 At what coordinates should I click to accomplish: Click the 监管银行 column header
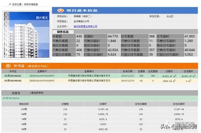[89, 71]
